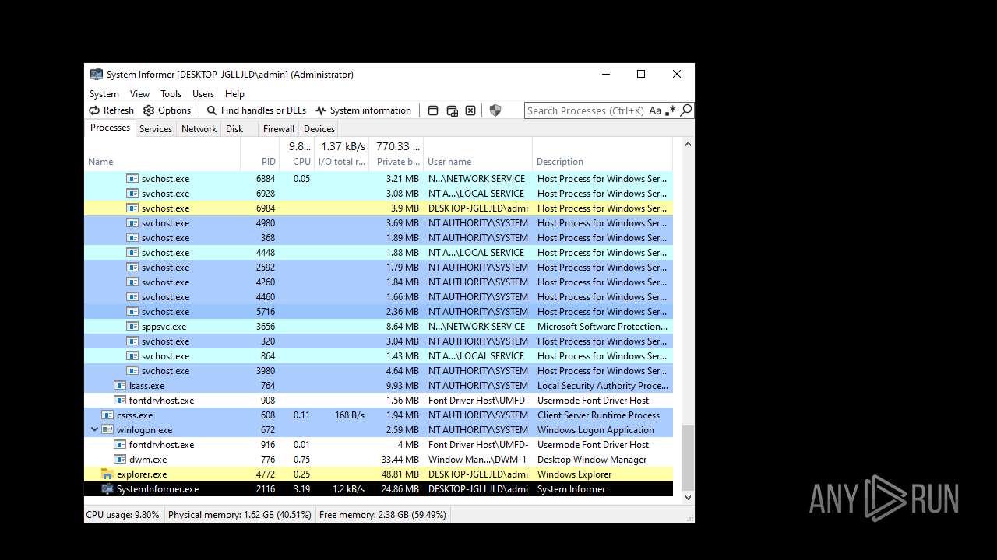Click the scroll down arrow of process list
Viewport: 997px width, 560px height.
tap(687, 498)
